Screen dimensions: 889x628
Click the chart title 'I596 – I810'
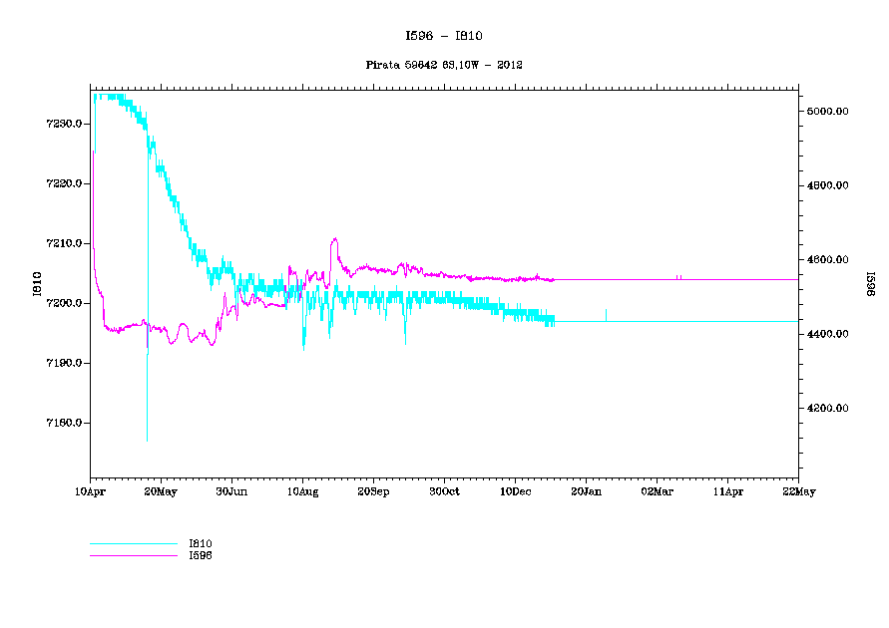445,36
